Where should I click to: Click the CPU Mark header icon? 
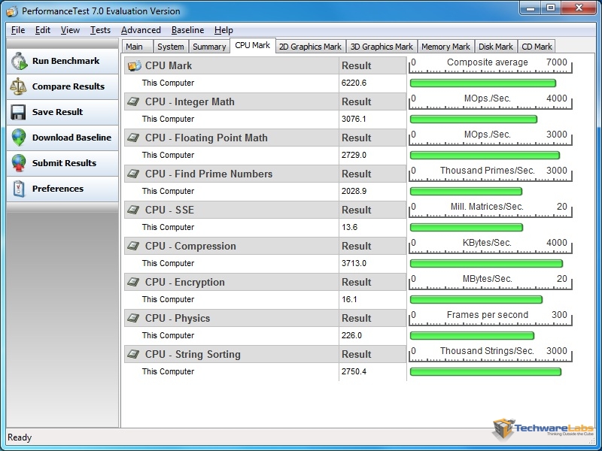[x=133, y=66]
